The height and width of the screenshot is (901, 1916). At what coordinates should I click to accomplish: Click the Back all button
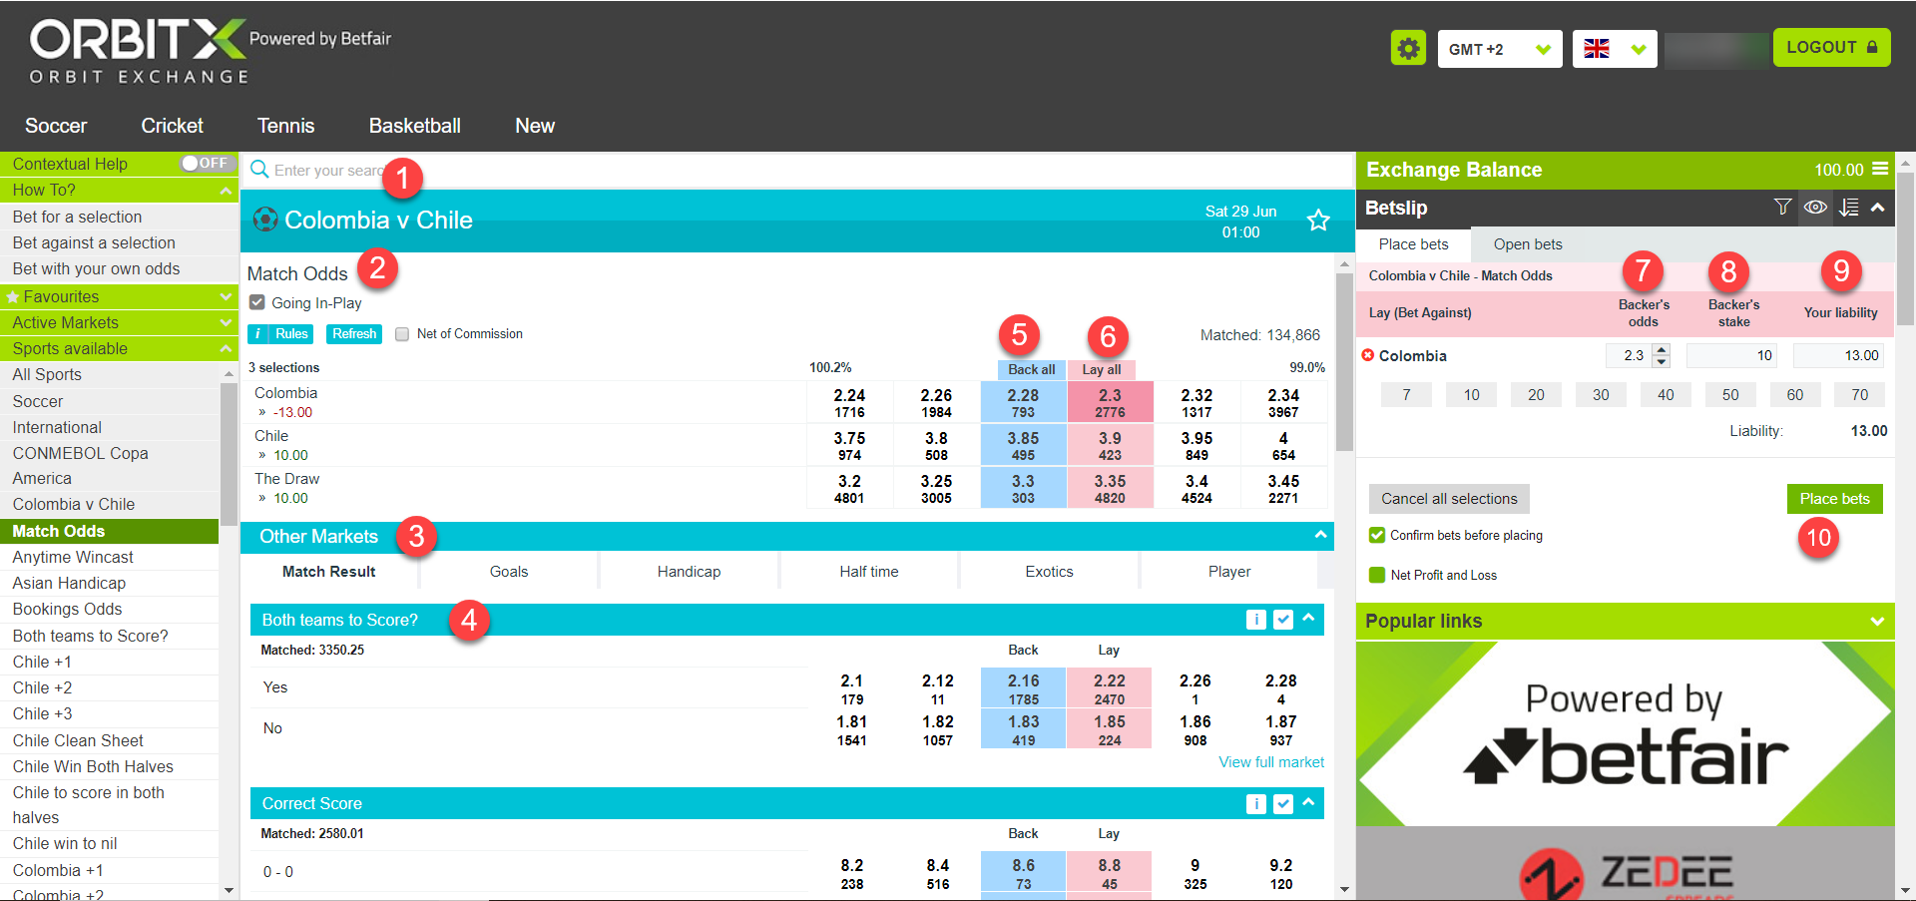1031,369
